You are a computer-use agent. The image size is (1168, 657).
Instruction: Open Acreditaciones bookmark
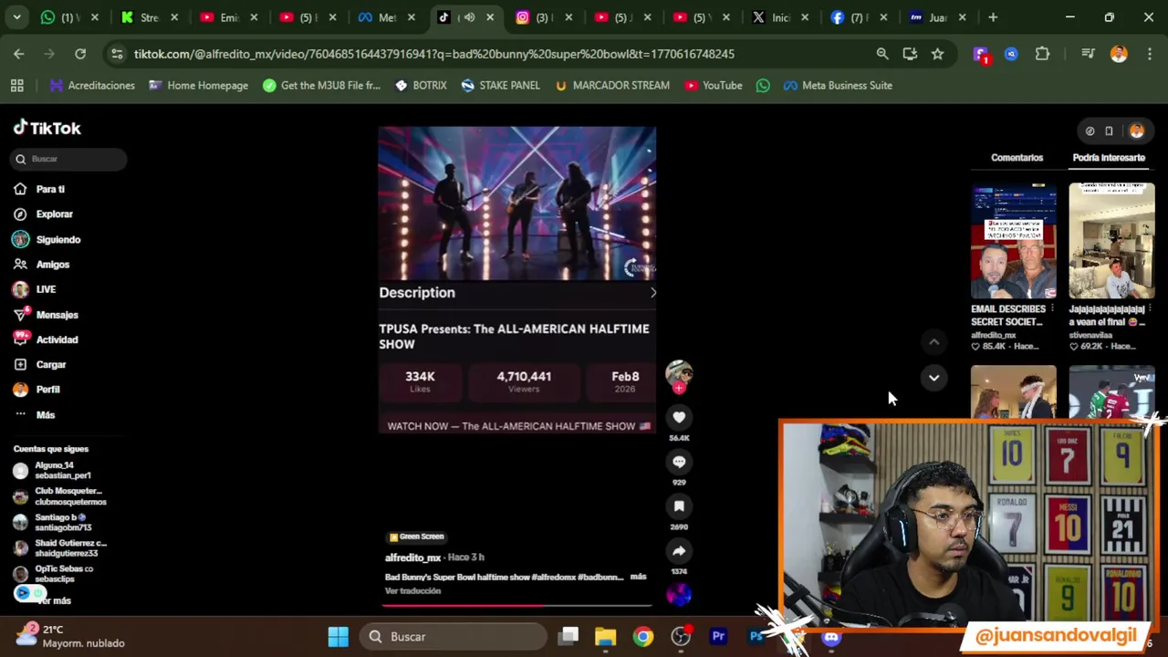click(92, 85)
